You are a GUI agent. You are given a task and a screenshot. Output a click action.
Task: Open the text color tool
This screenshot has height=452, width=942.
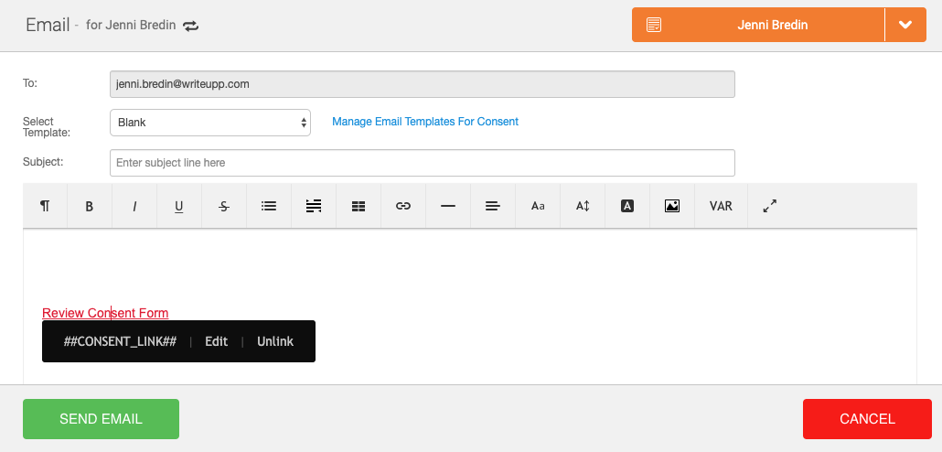627,206
